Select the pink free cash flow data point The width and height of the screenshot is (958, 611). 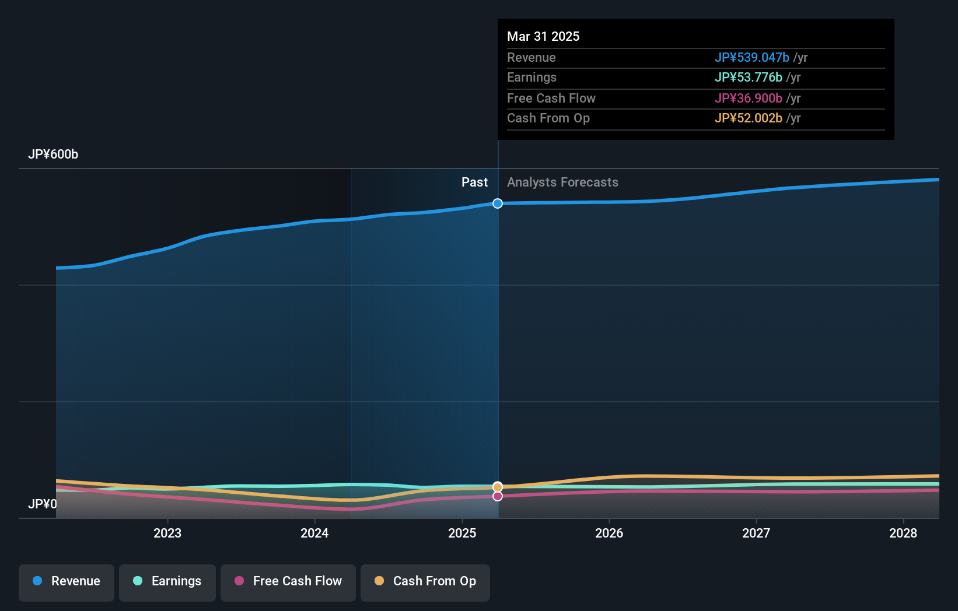click(x=498, y=496)
